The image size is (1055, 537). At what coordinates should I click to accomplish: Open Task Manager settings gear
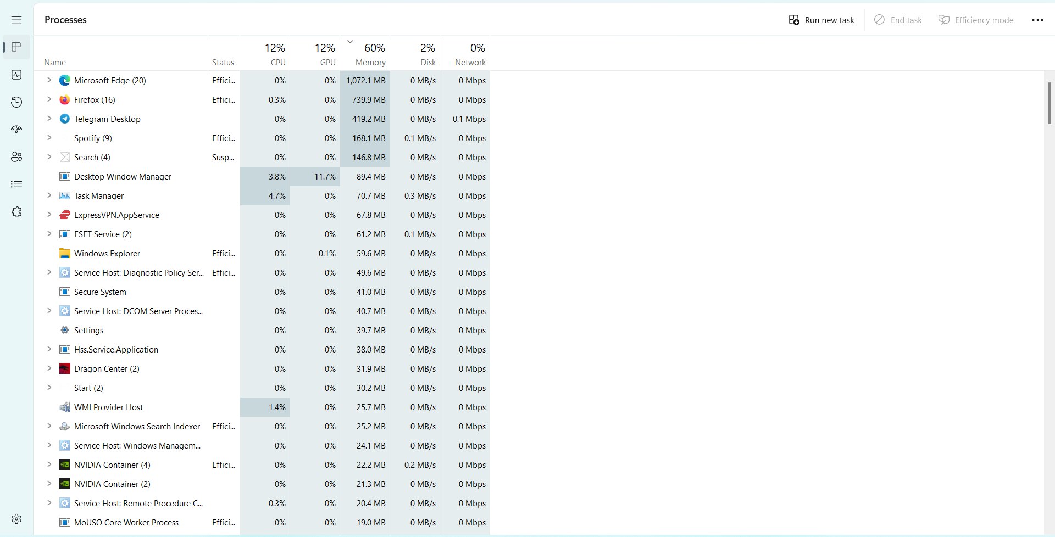16,519
